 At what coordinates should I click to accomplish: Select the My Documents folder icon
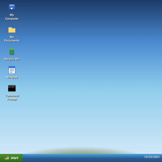[12, 30]
